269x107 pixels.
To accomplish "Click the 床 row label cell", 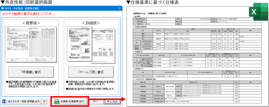I will point(136,42).
